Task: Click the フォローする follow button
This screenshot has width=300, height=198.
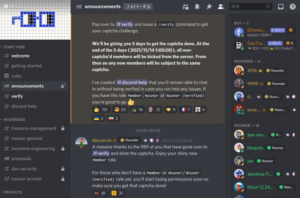Action: (138, 7)
